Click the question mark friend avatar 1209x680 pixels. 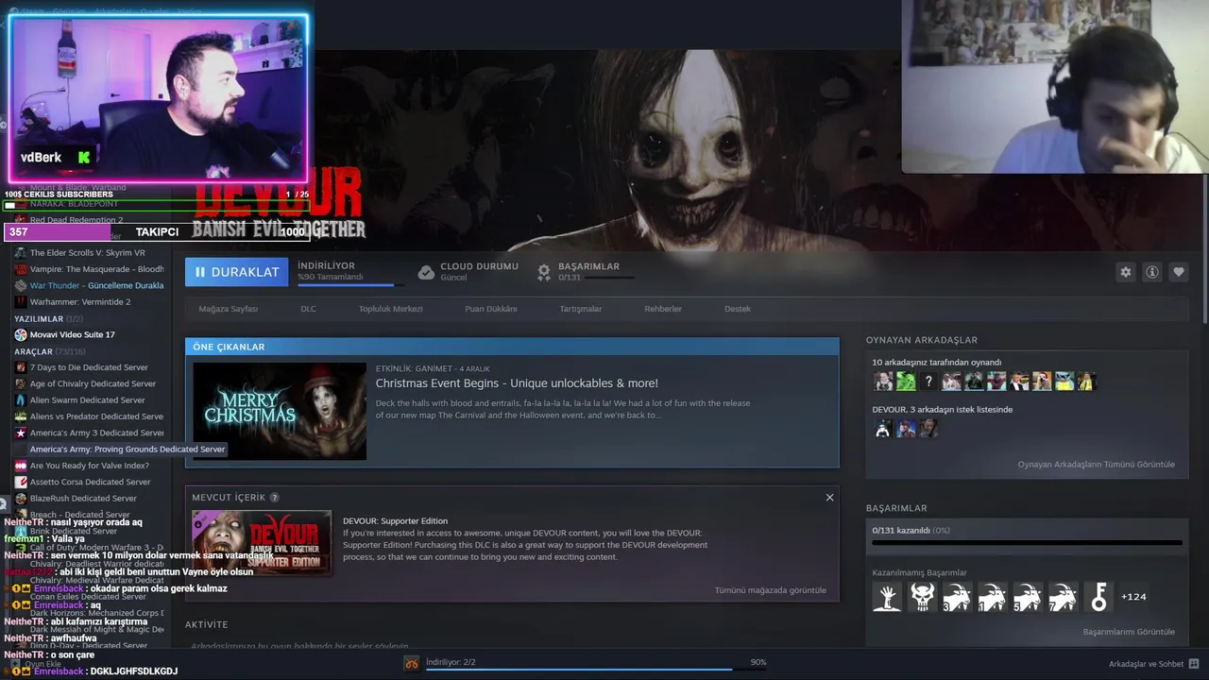click(928, 382)
